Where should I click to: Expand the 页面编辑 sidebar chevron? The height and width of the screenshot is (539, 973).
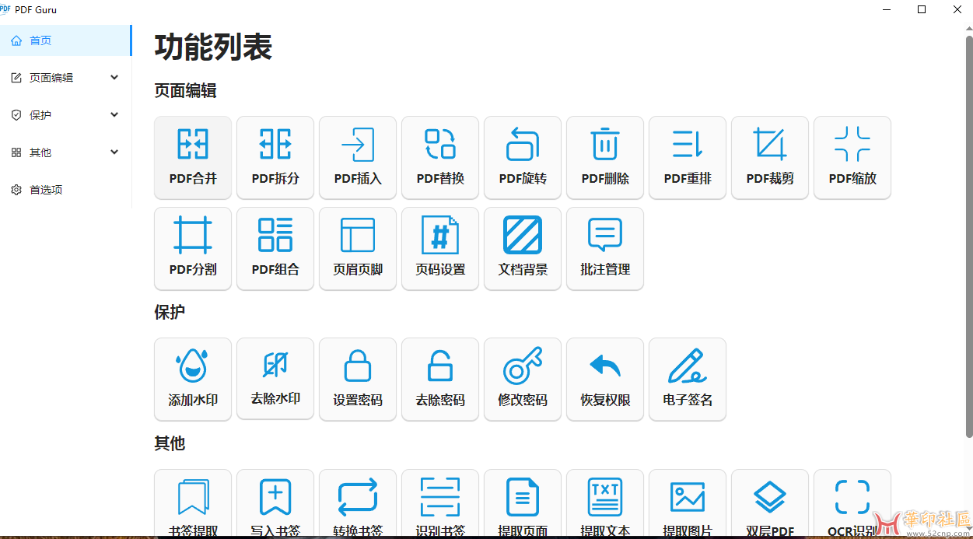click(114, 78)
